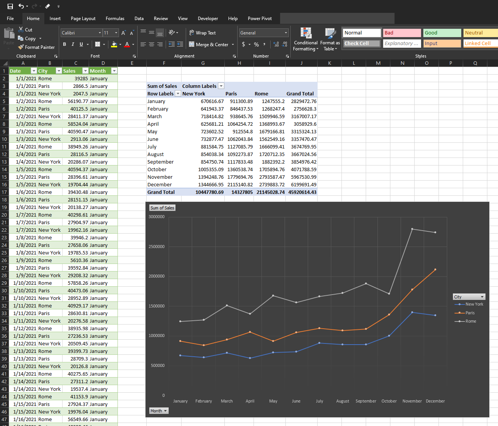Apply accounting dollar format
This screenshot has height=426, width=498.
coord(243,44)
